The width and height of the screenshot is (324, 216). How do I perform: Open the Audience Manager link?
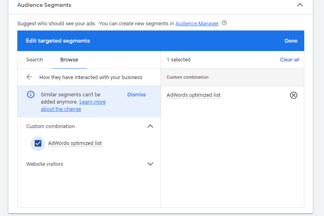[x=197, y=24]
